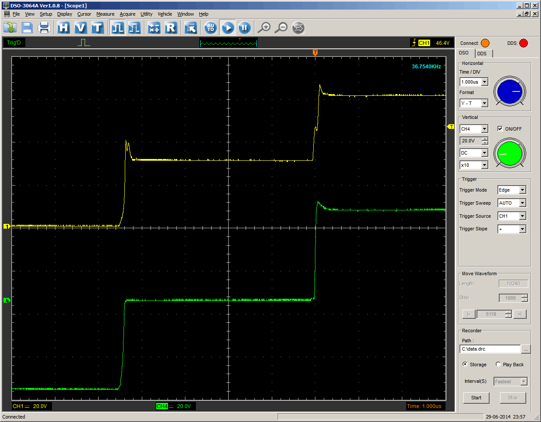Click the green CH4 ground level marker
Image resolution: width=541 pixels, height=422 pixels.
click(7, 300)
